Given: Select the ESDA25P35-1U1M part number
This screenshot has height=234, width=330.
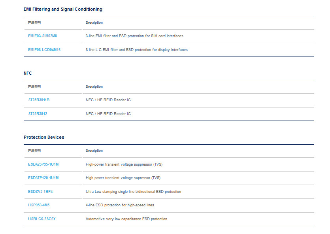Looking at the screenshot, I should [43, 164].
